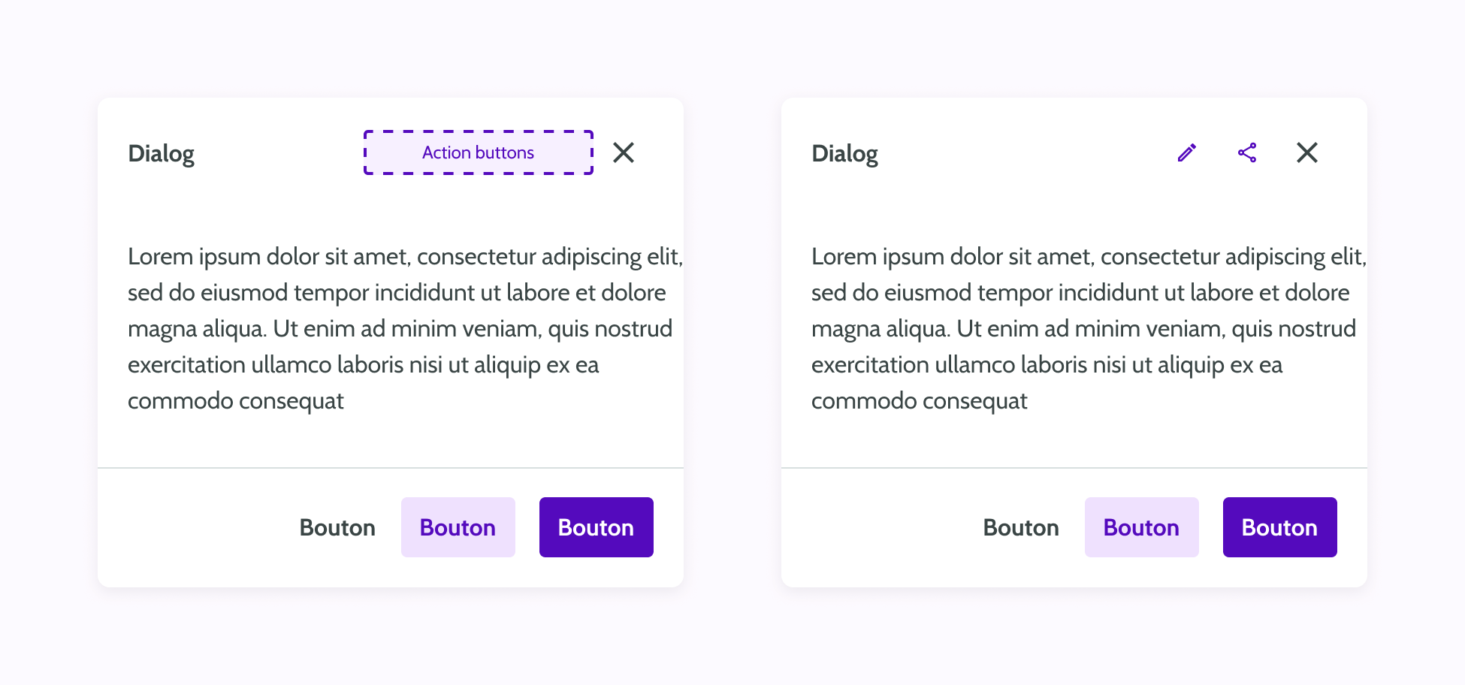
Task: Dismiss the right dialog using its close icon
Action: click(x=1307, y=152)
